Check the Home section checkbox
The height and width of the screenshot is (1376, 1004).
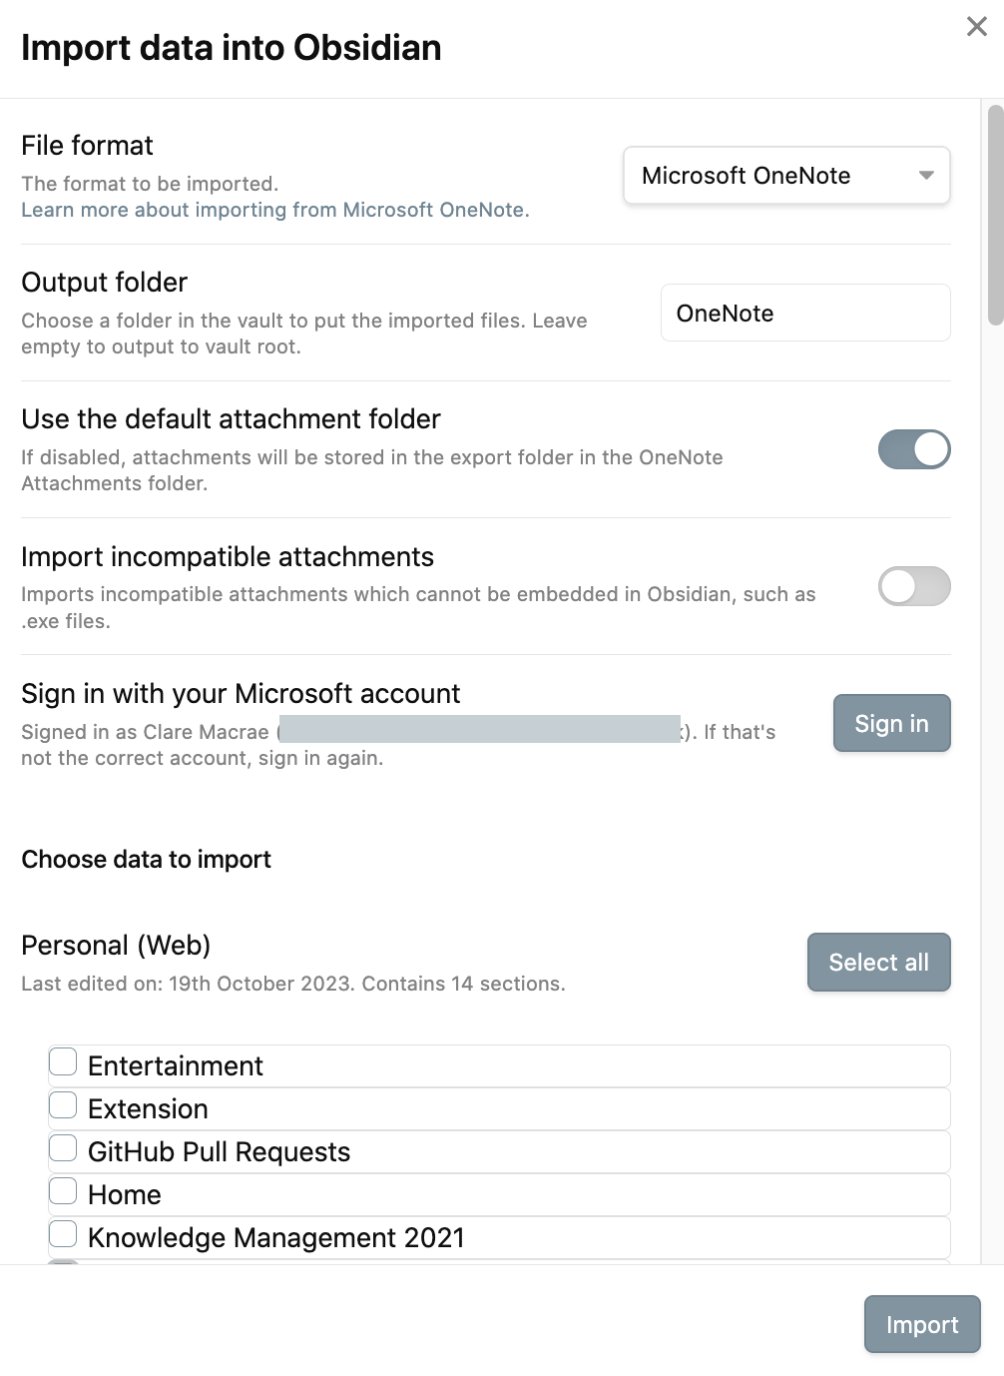63,1190
